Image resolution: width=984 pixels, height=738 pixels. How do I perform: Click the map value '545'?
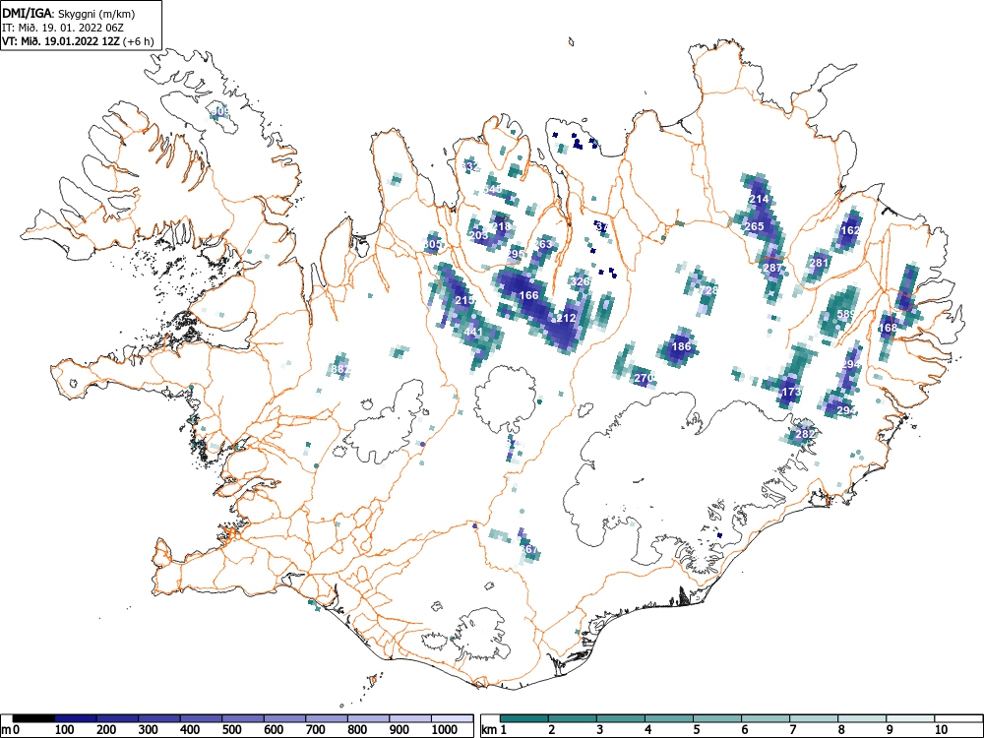coord(493,189)
